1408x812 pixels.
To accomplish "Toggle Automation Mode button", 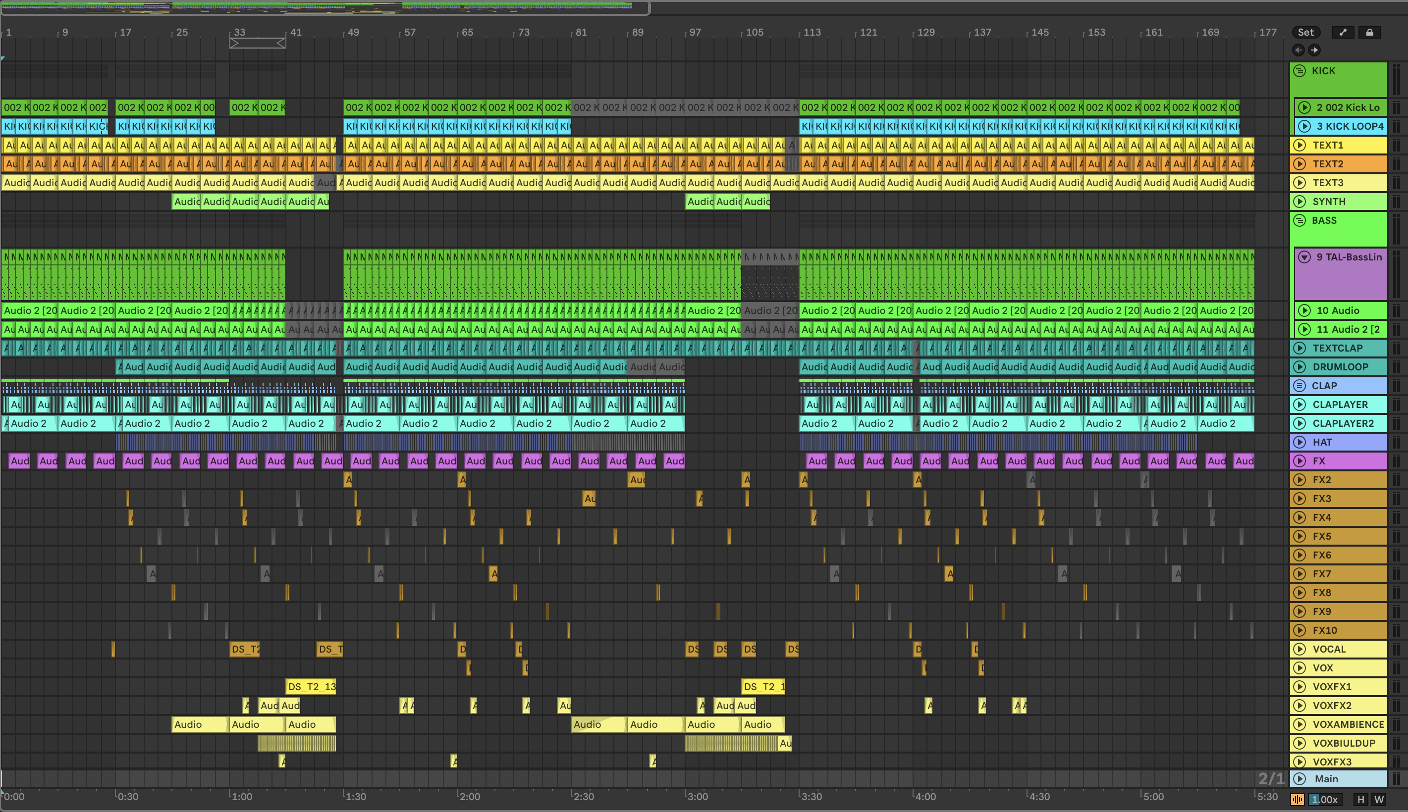I will 1343,32.
